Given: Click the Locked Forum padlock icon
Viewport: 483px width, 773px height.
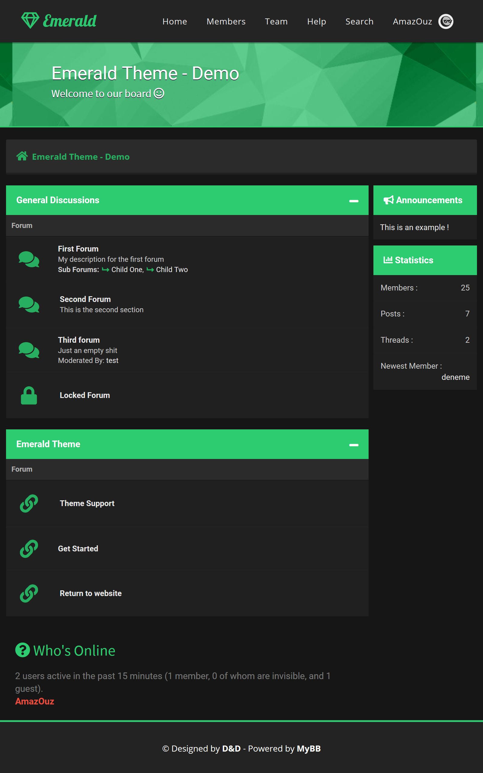Looking at the screenshot, I should click(29, 396).
